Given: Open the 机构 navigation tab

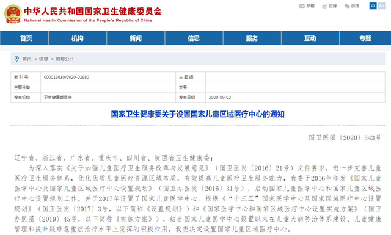Looking at the screenshot, I should [78, 38].
